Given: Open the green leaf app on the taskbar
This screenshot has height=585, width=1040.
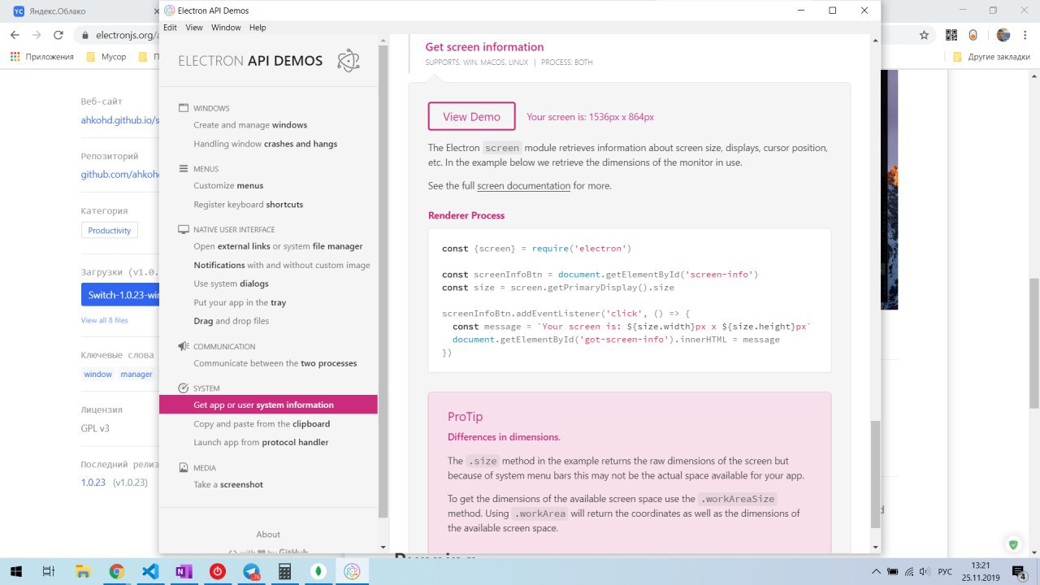Looking at the screenshot, I should tap(318, 571).
